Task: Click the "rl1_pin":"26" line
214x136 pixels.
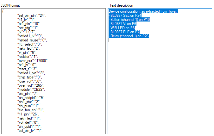Action: [x=28, y=114]
